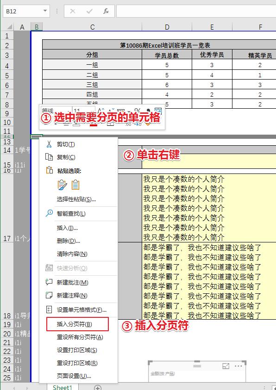Select row 1 header
The width and height of the screenshot is (276, 390).
(x=7, y=36)
